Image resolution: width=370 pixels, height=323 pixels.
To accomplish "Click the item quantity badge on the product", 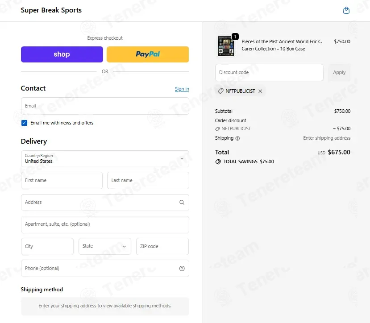I will (235, 37).
